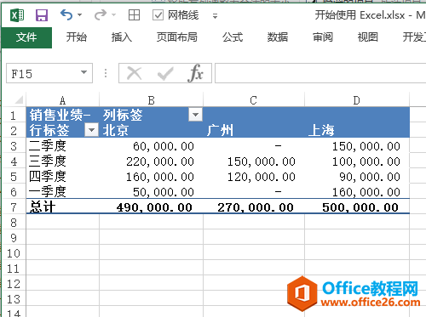Select the total 490,000.00 cell
Viewport: 426px width, 317px height.
pos(152,207)
